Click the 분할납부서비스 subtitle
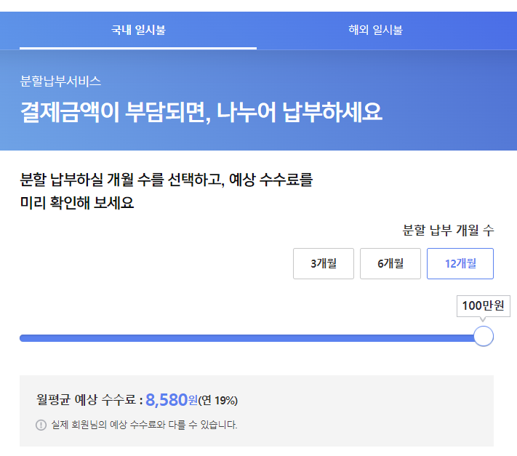The image size is (517, 456). [60, 81]
